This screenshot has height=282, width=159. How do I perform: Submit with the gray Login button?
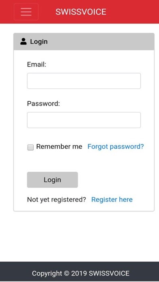[x=52, y=179]
